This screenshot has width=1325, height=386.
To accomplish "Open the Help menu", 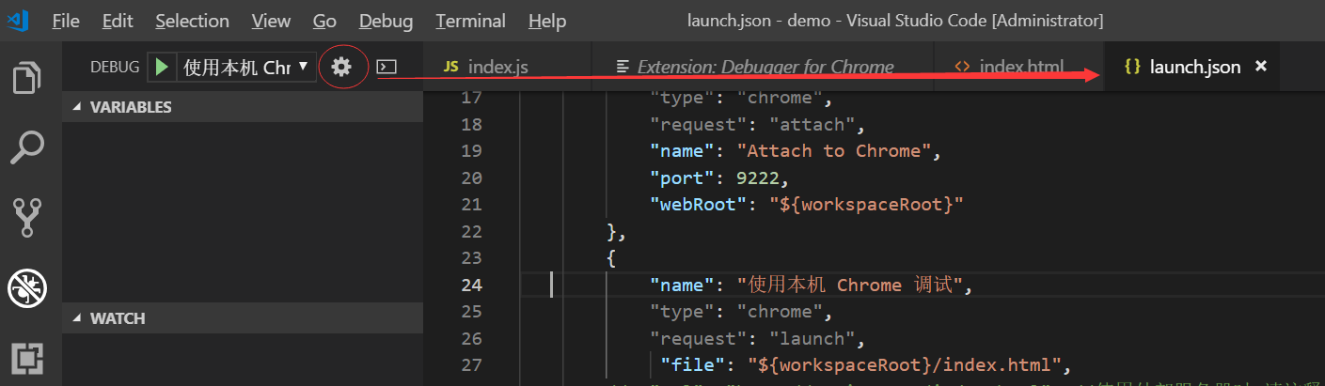I will pyautogui.click(x=547, y=21).
